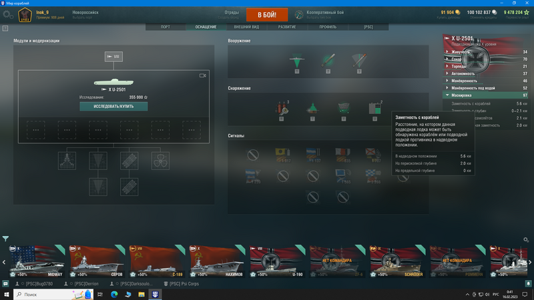Image resolution: width=534 pixels, height=300 pixels.
Task: Expand the Живучесть parameter section
Action: (485, 52)
